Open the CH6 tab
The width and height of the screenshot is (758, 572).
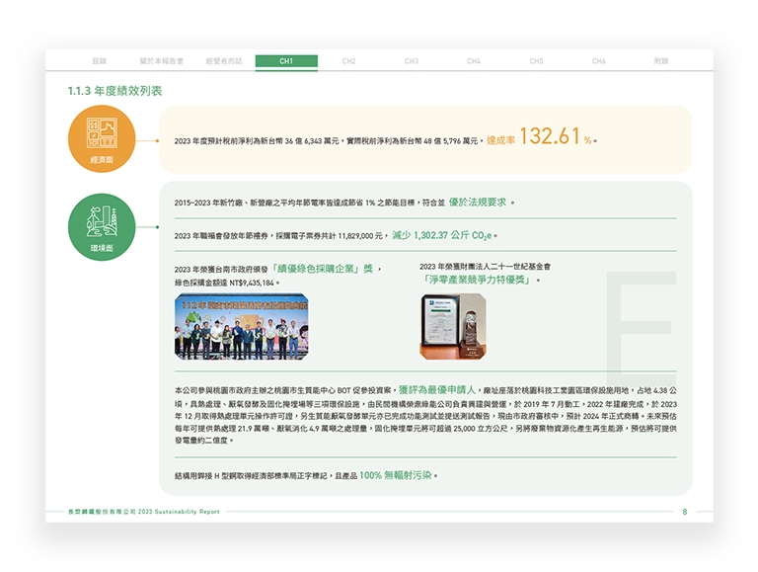[598, 61]
